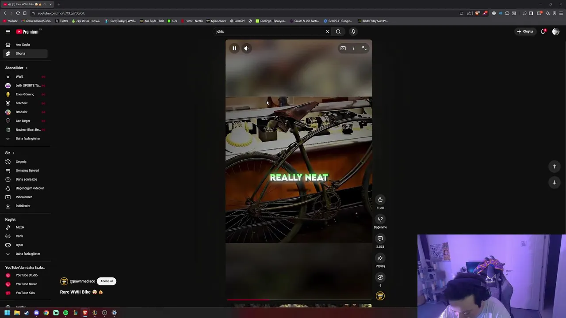Expand the Siz section chevron
The height and width of the screenshot is (318, 566).
[x=14, y=153]
